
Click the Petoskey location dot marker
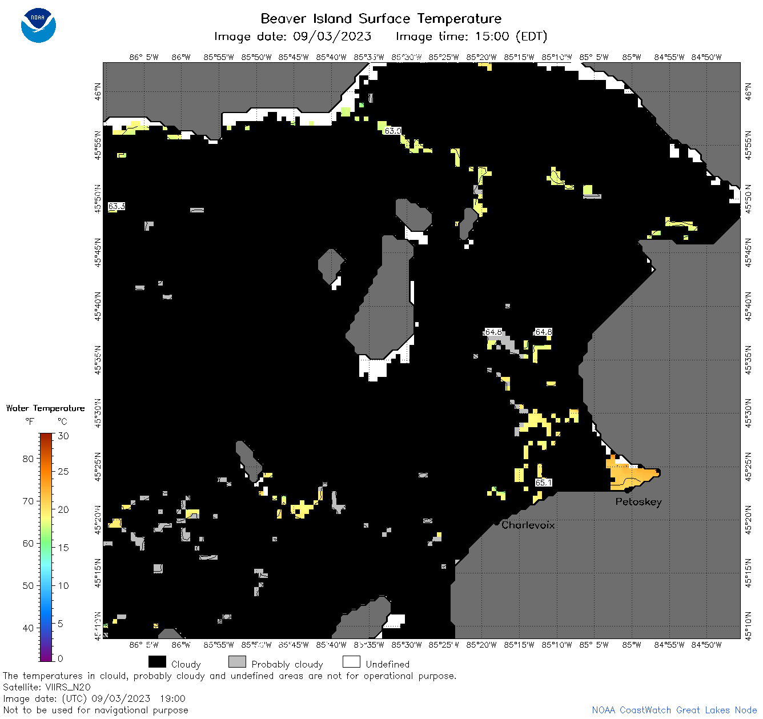coord(627,490)
